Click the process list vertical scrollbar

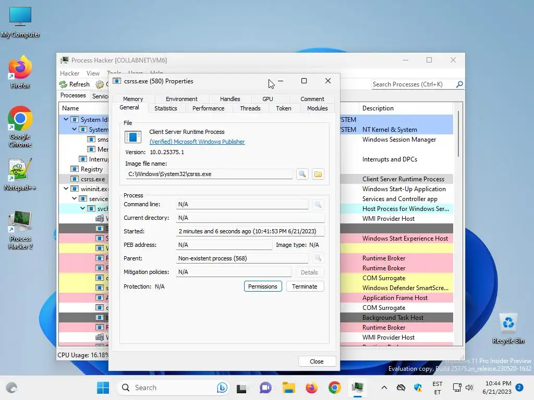458,134
